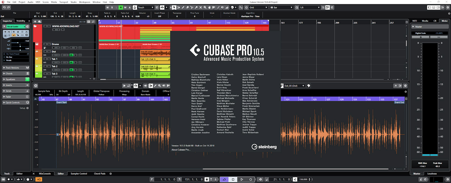Mute the Tak 2 track
Image resolution: width=451 pixels, height=183 pixels.
[x=45, y=66]
